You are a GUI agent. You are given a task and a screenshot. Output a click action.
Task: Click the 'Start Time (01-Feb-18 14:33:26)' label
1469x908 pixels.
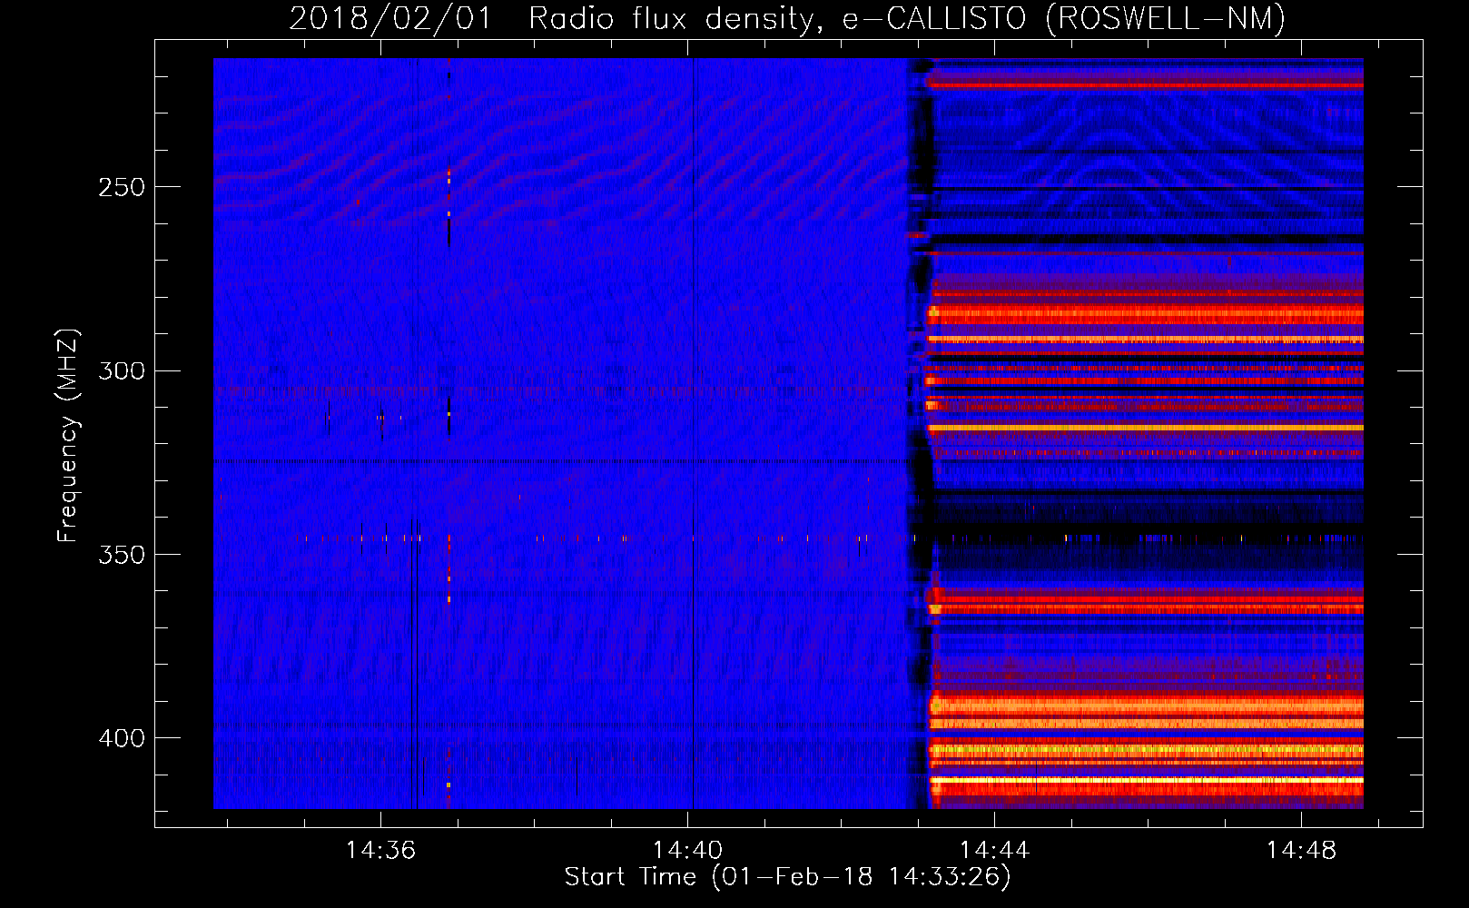[787, 877]
